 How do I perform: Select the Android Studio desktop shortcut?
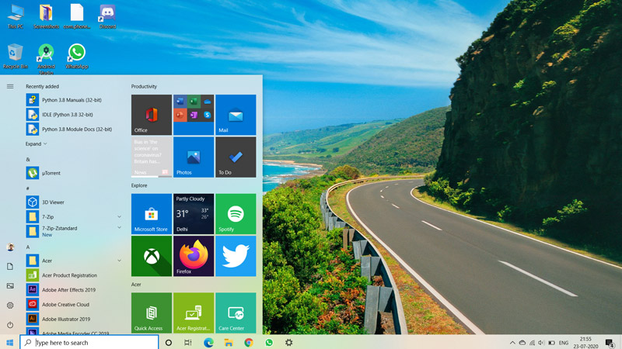tap(46, 59)
